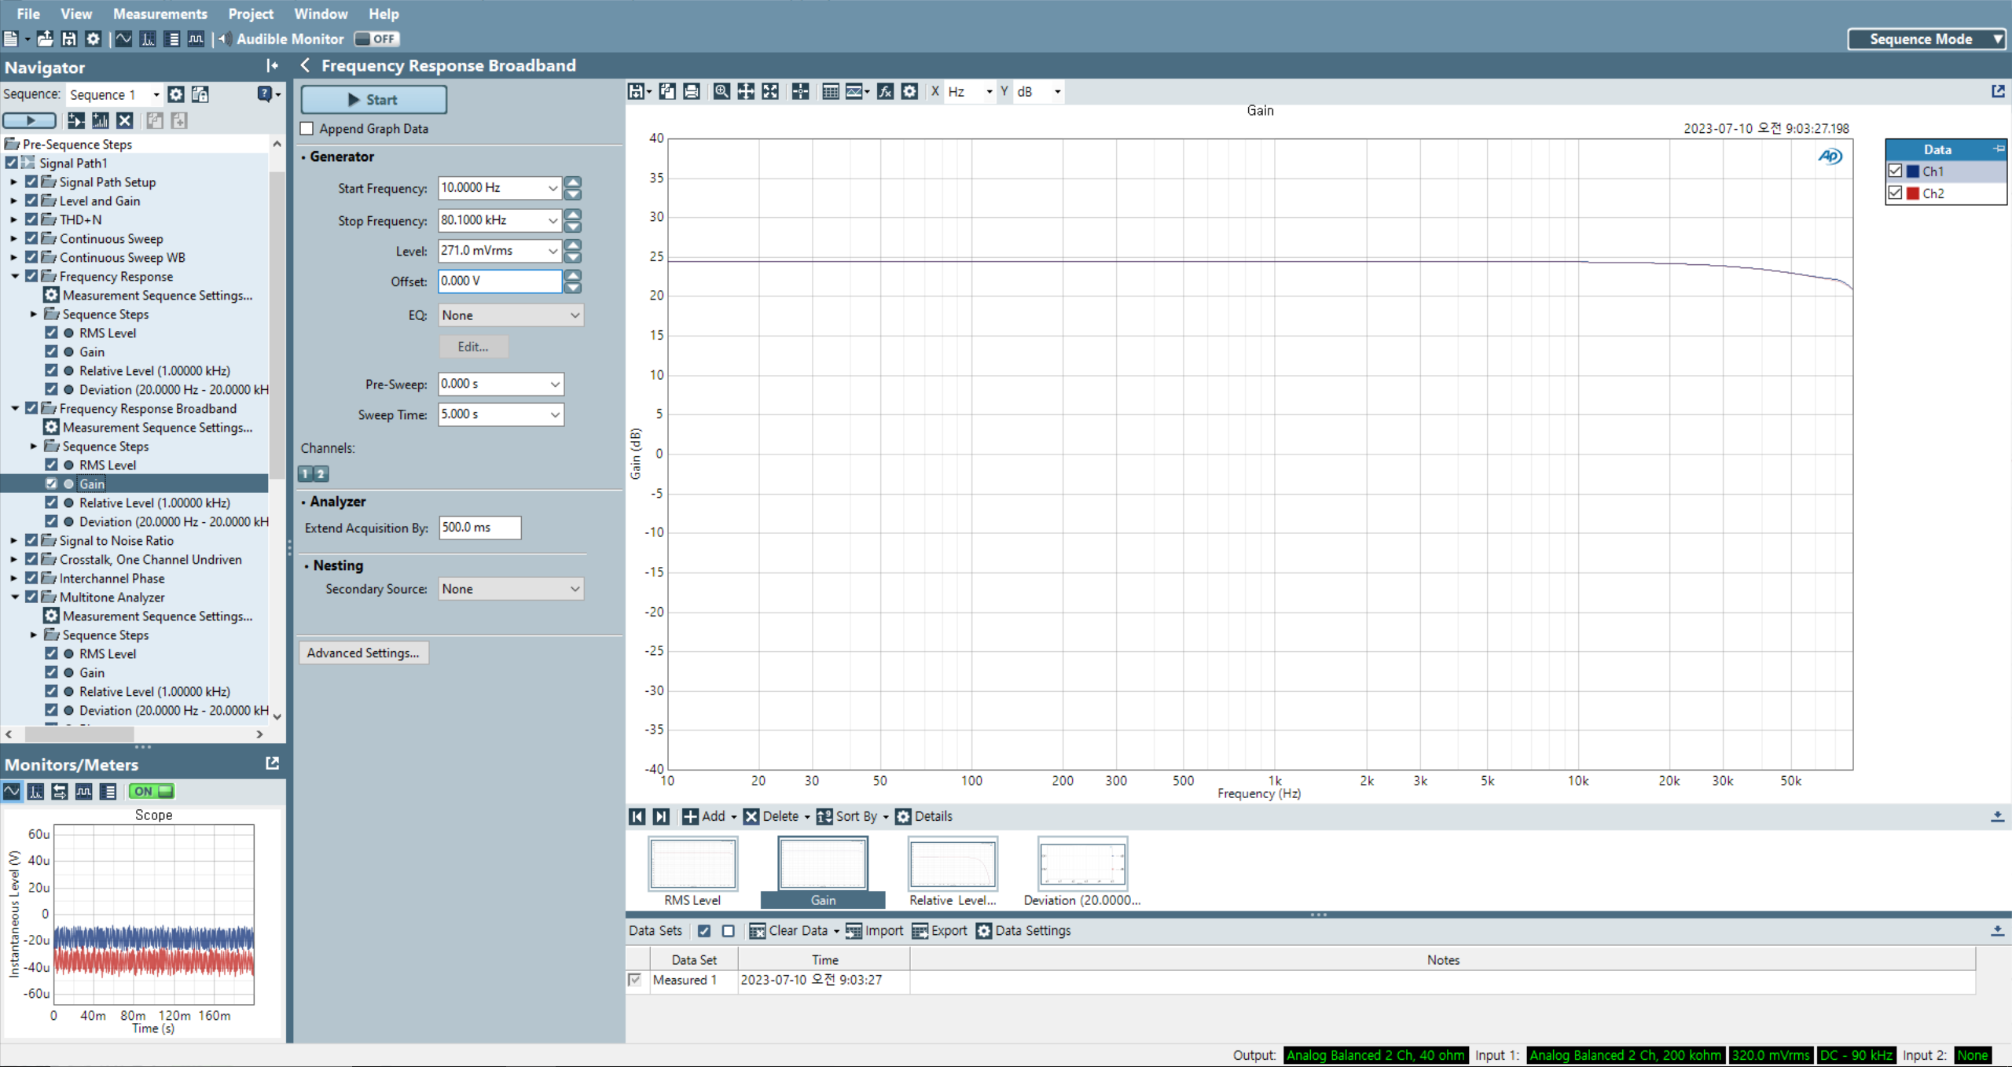Click the print graph icon
Image resolution: width=2012 pixels, height=1067 pixels.
(691, 91)
